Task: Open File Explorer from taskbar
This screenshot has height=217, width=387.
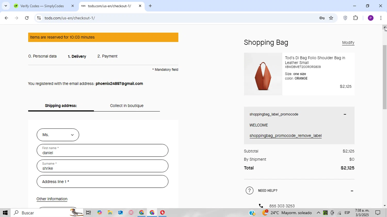Action: 110,213
